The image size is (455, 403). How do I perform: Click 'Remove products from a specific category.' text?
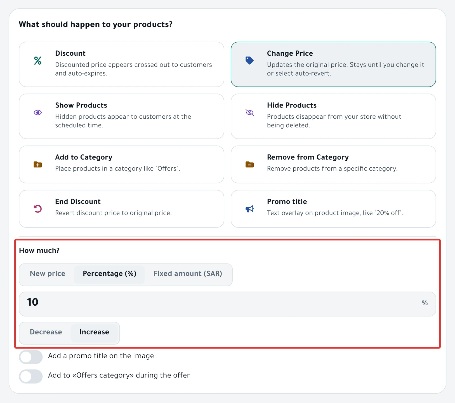[x=332, y=168]
